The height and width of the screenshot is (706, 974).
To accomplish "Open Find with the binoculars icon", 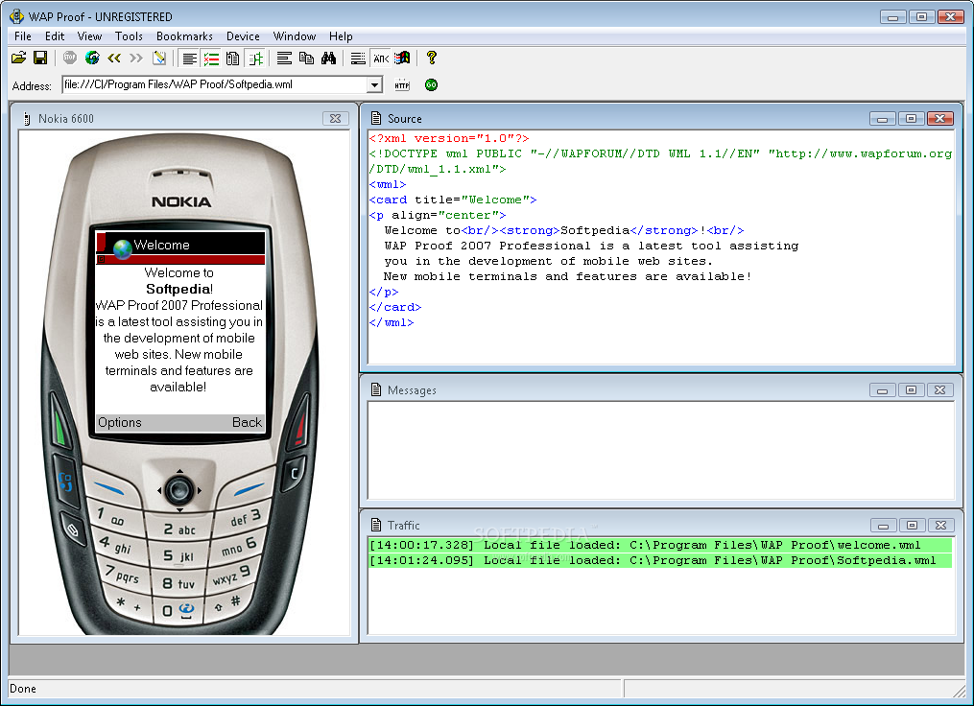I will 328,59.
